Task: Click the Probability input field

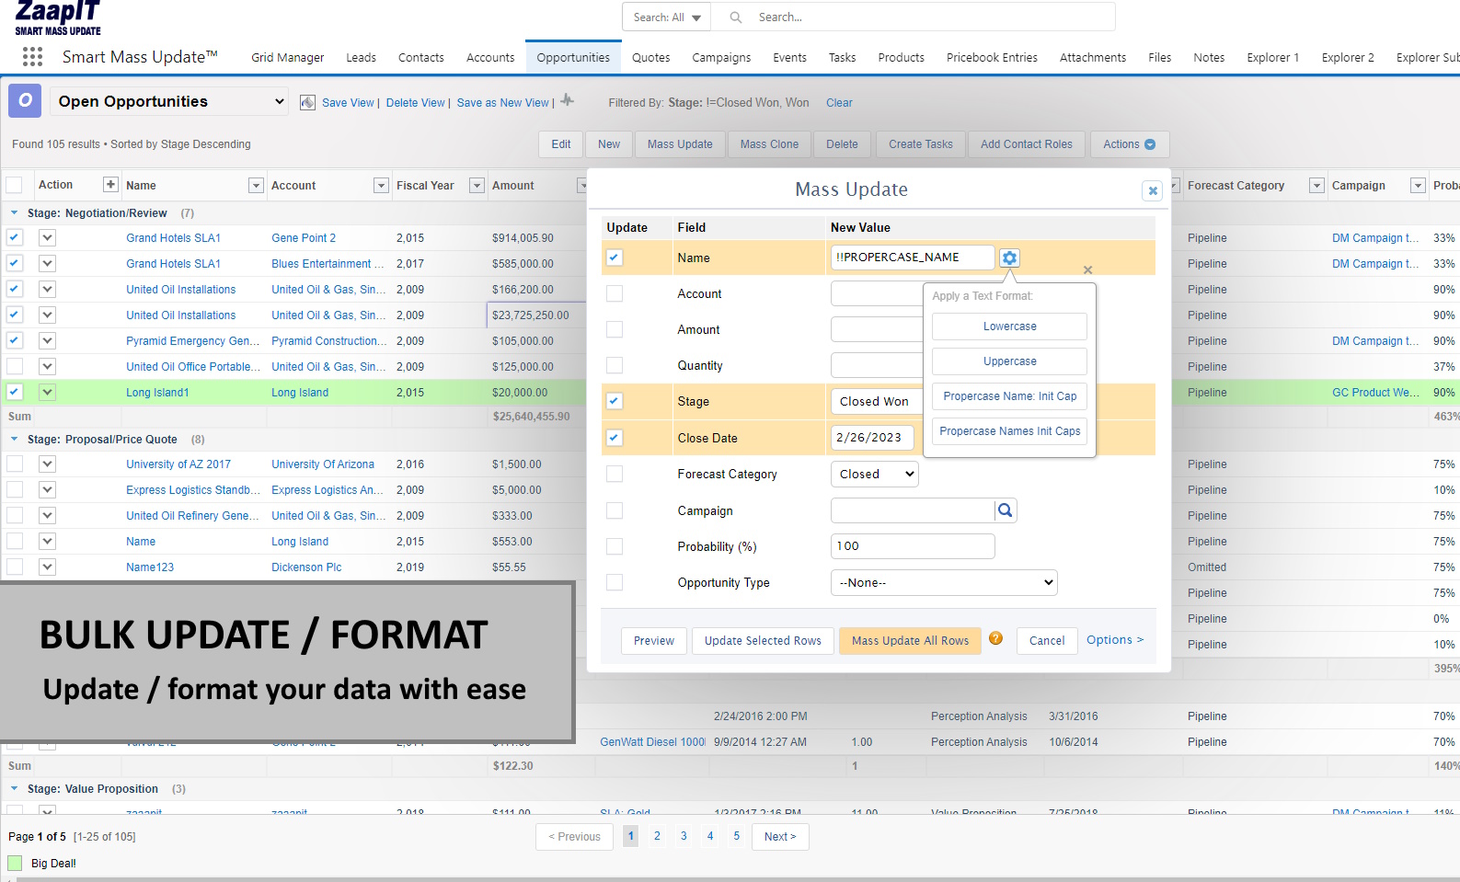Action: tap(912, 546)
